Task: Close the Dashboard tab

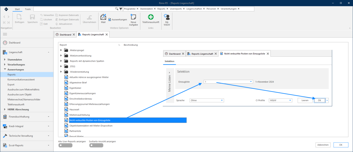Action: (73, 35)
